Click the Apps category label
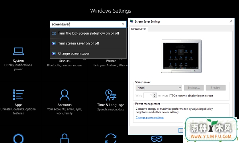 (x=18, y=105)
